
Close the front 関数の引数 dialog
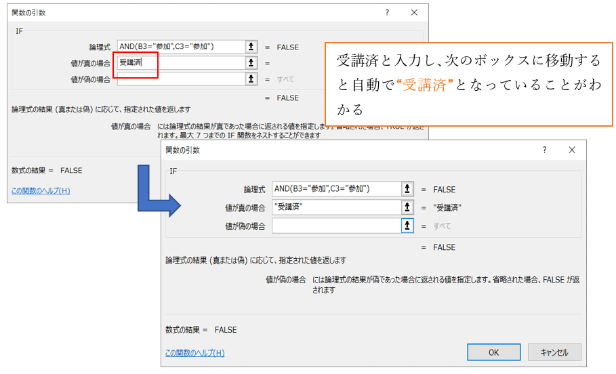[572, 150]
